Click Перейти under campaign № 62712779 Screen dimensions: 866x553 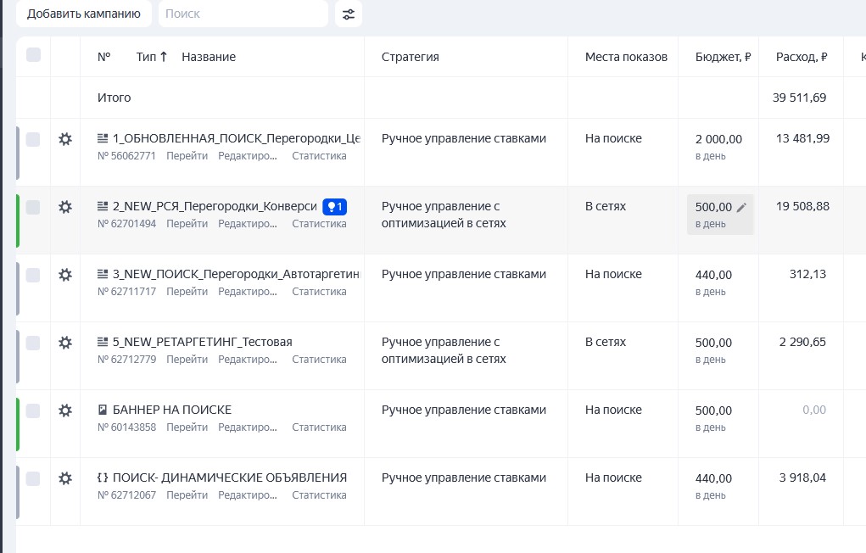click(187, 360)
